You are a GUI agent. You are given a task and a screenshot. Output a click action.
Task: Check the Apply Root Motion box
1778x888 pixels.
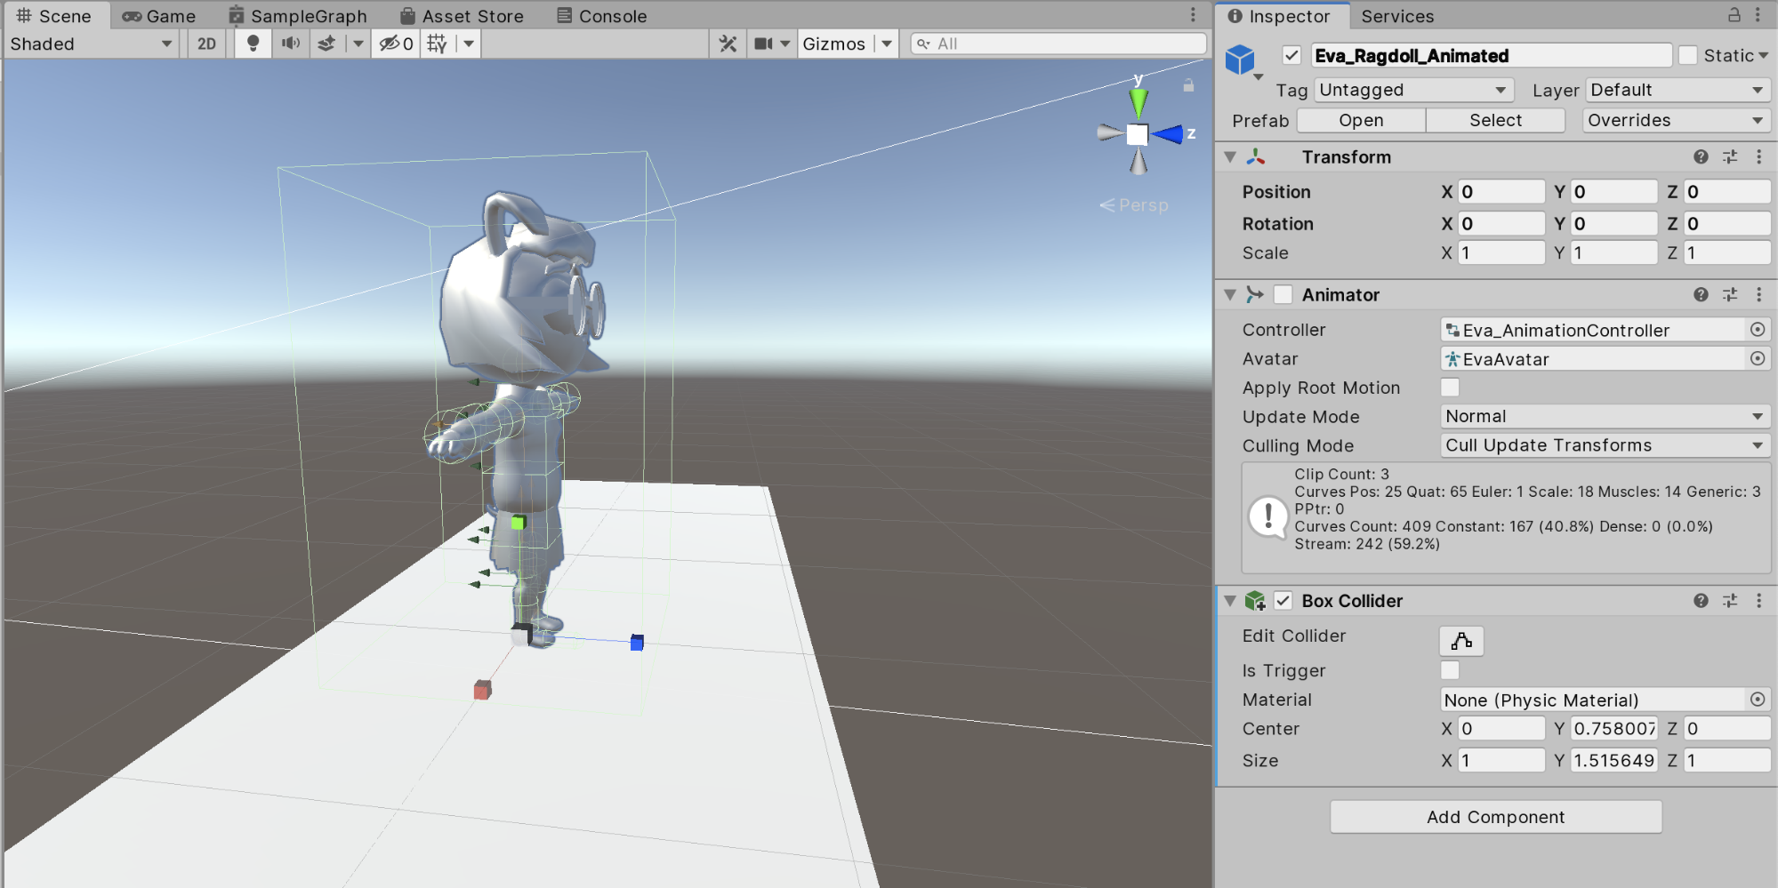(1450, 388)
